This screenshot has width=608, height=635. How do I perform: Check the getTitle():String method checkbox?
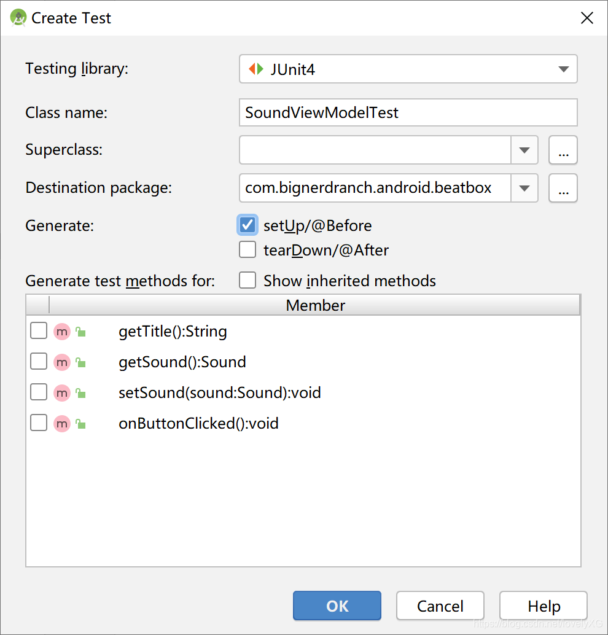click(39, 331)
